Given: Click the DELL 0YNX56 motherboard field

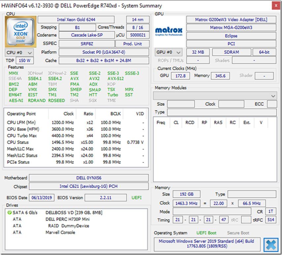Looking at the screenshot, I should coord(89,178).
